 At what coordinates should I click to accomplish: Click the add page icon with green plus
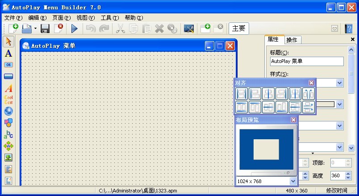click(205, 29)
